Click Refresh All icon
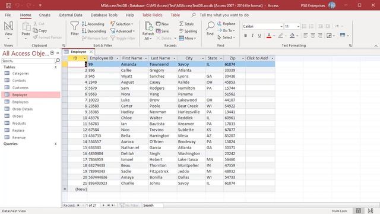The height and width of the screenshot is (214, 380). click(x=148, y=31)
